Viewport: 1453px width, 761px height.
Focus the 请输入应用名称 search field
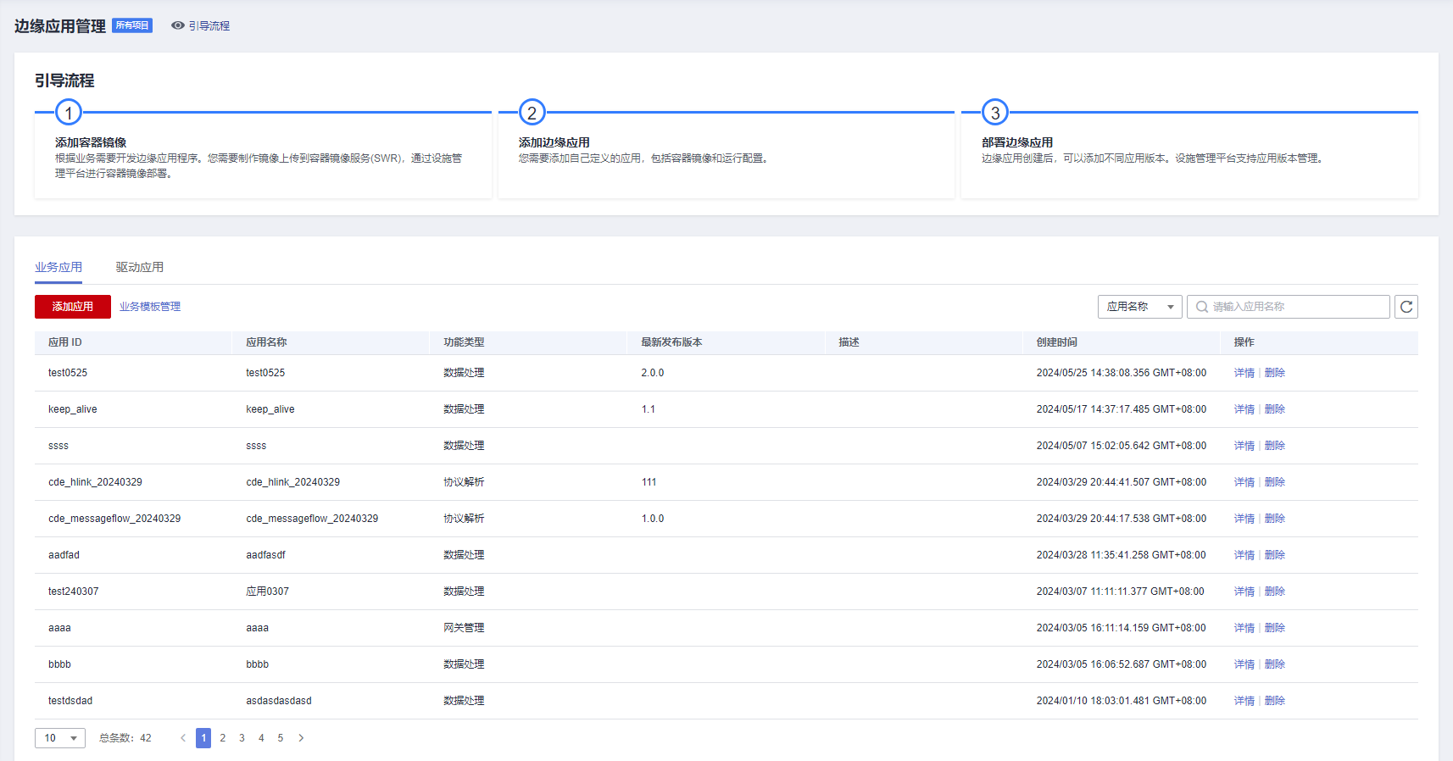point(1289,307)
